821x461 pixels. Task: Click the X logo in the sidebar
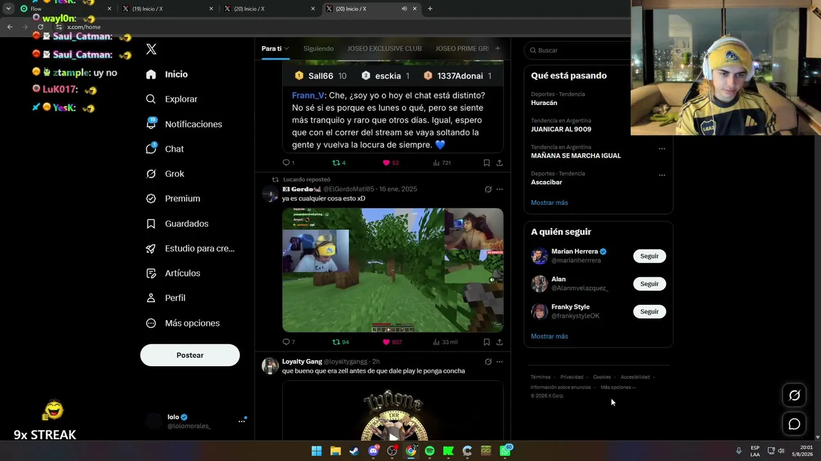click(151, 49)
